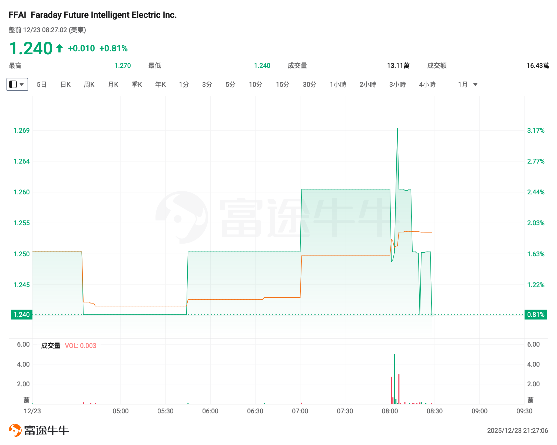Click the chart-type layout icon

click(x=13, y=84)
